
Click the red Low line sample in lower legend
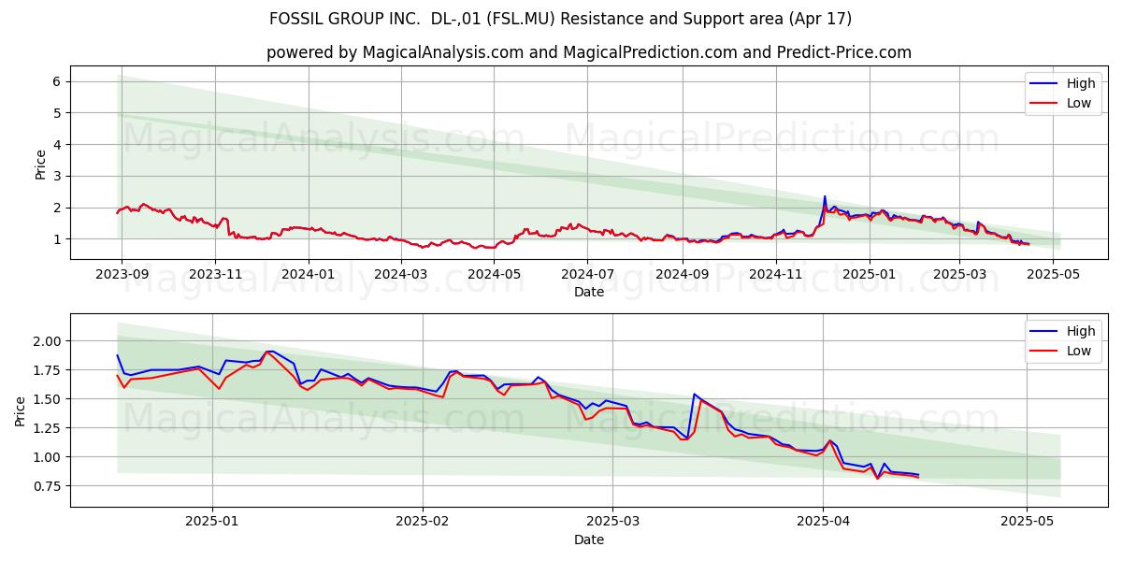(1043, 352)
